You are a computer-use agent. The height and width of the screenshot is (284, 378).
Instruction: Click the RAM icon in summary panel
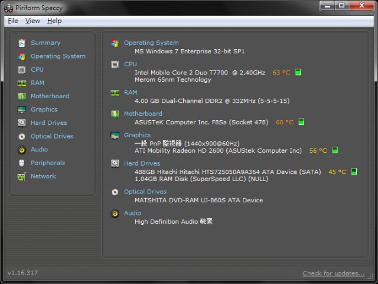pos(115,93)
